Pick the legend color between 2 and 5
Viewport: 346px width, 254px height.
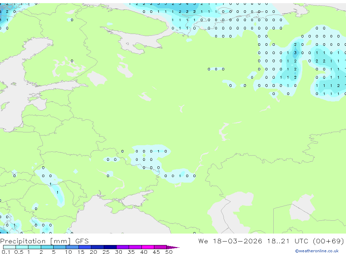click(47, 247)
